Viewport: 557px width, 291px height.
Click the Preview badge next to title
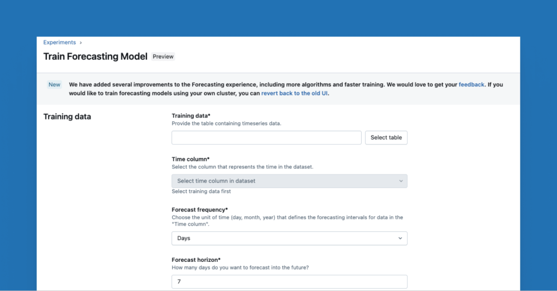point(163,57)
